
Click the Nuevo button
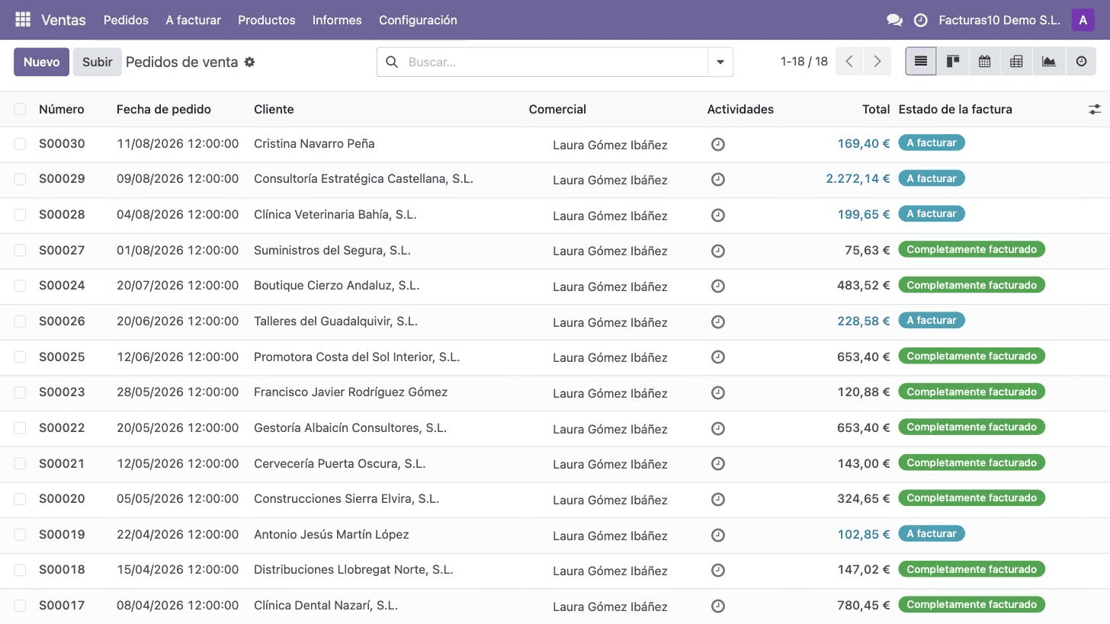coord(41,62)
